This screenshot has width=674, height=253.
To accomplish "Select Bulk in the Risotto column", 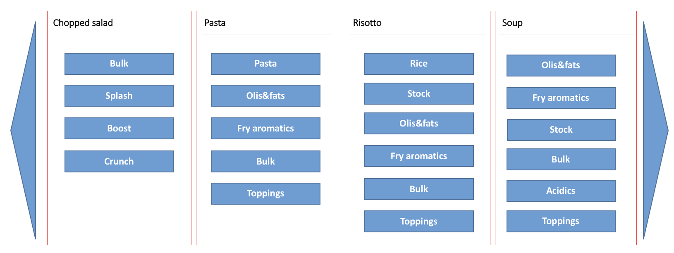I will tap(419, 189).
